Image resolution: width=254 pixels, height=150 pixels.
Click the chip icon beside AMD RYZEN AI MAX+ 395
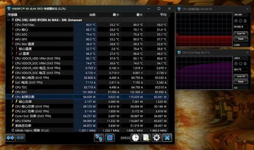[x=13, y=20]
